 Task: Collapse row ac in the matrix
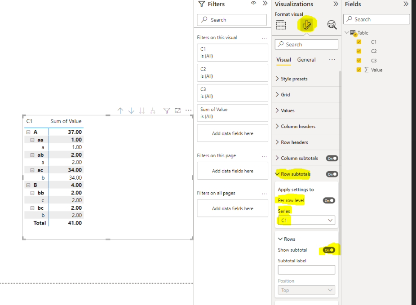click(x=32, y=170)
